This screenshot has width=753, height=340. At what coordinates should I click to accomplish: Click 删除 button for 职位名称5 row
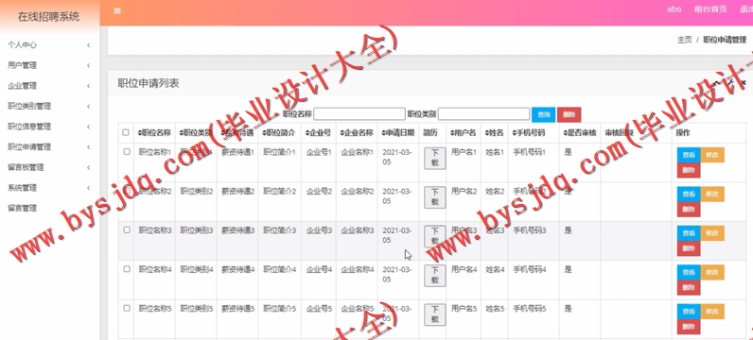[689, 327]
